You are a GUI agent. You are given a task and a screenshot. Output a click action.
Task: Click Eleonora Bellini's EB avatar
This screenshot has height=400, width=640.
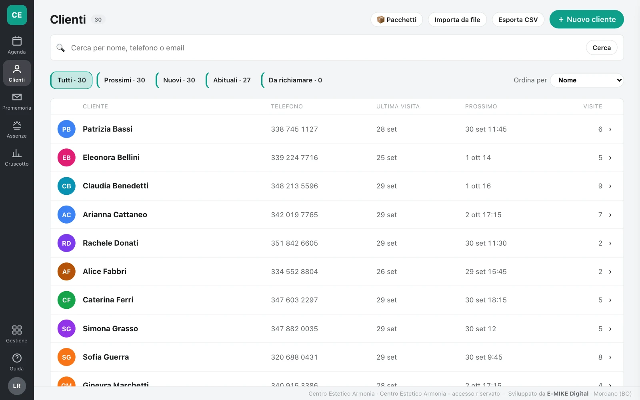pyautogui.click(x=66, y=158)
